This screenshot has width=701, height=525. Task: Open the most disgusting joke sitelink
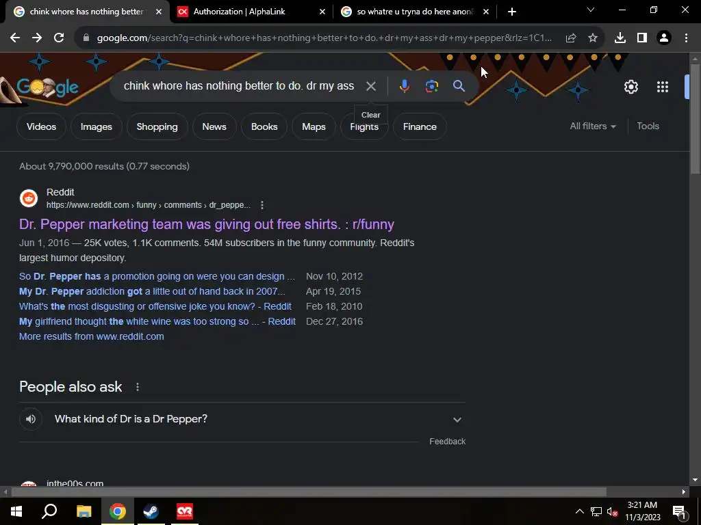155,307
